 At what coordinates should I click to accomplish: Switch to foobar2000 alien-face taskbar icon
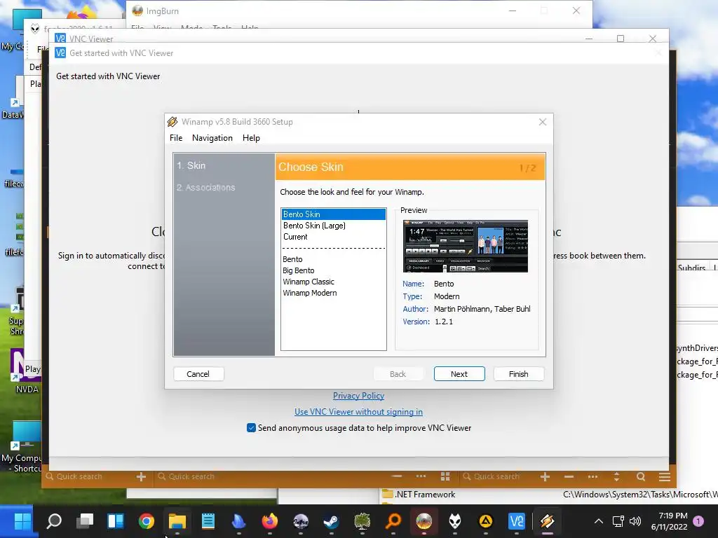tap(454, 520)
